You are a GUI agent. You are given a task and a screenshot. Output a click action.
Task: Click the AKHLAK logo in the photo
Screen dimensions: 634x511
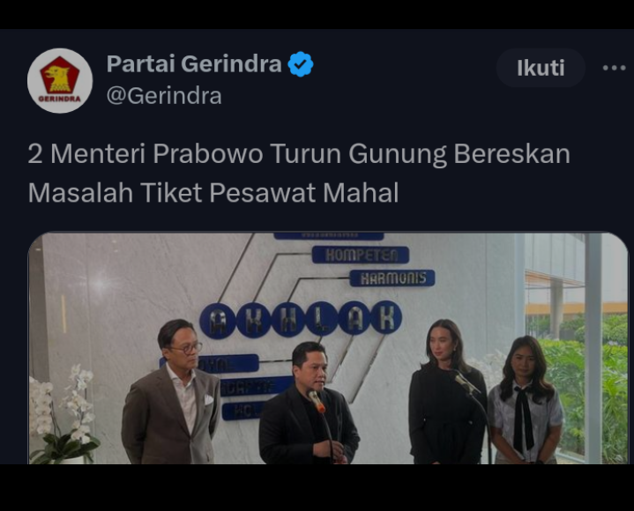[301, 320]
